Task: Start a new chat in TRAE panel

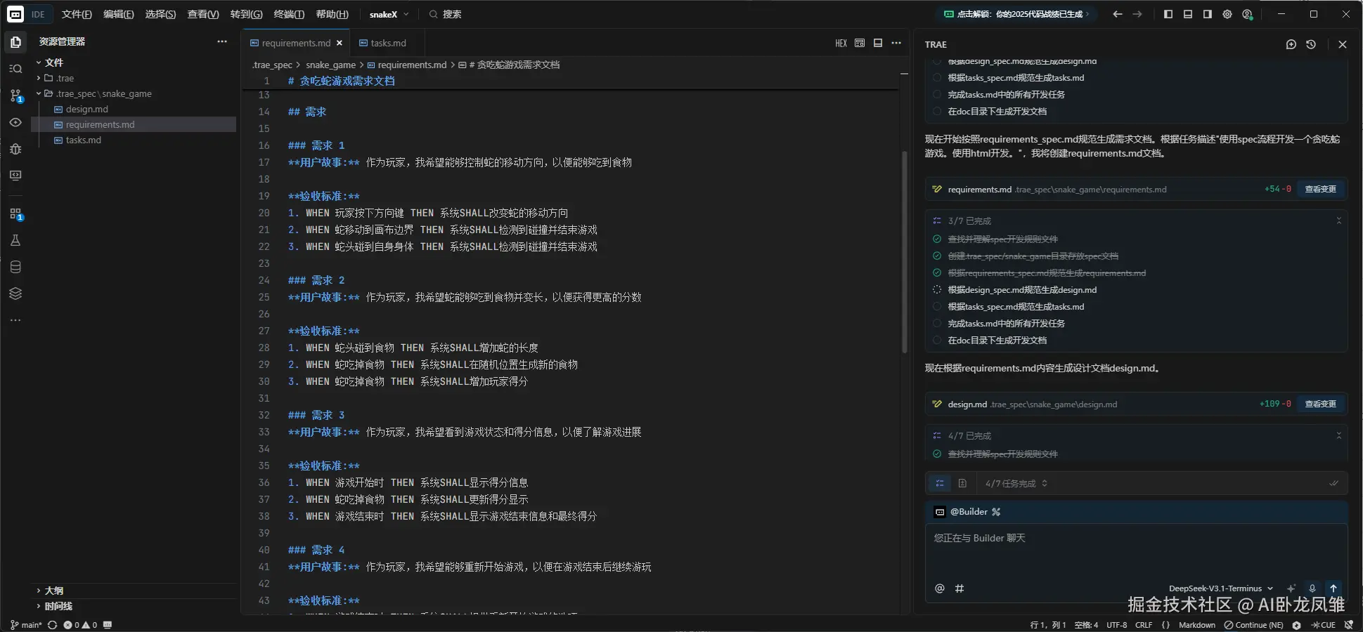Action: coord(1291,44)
